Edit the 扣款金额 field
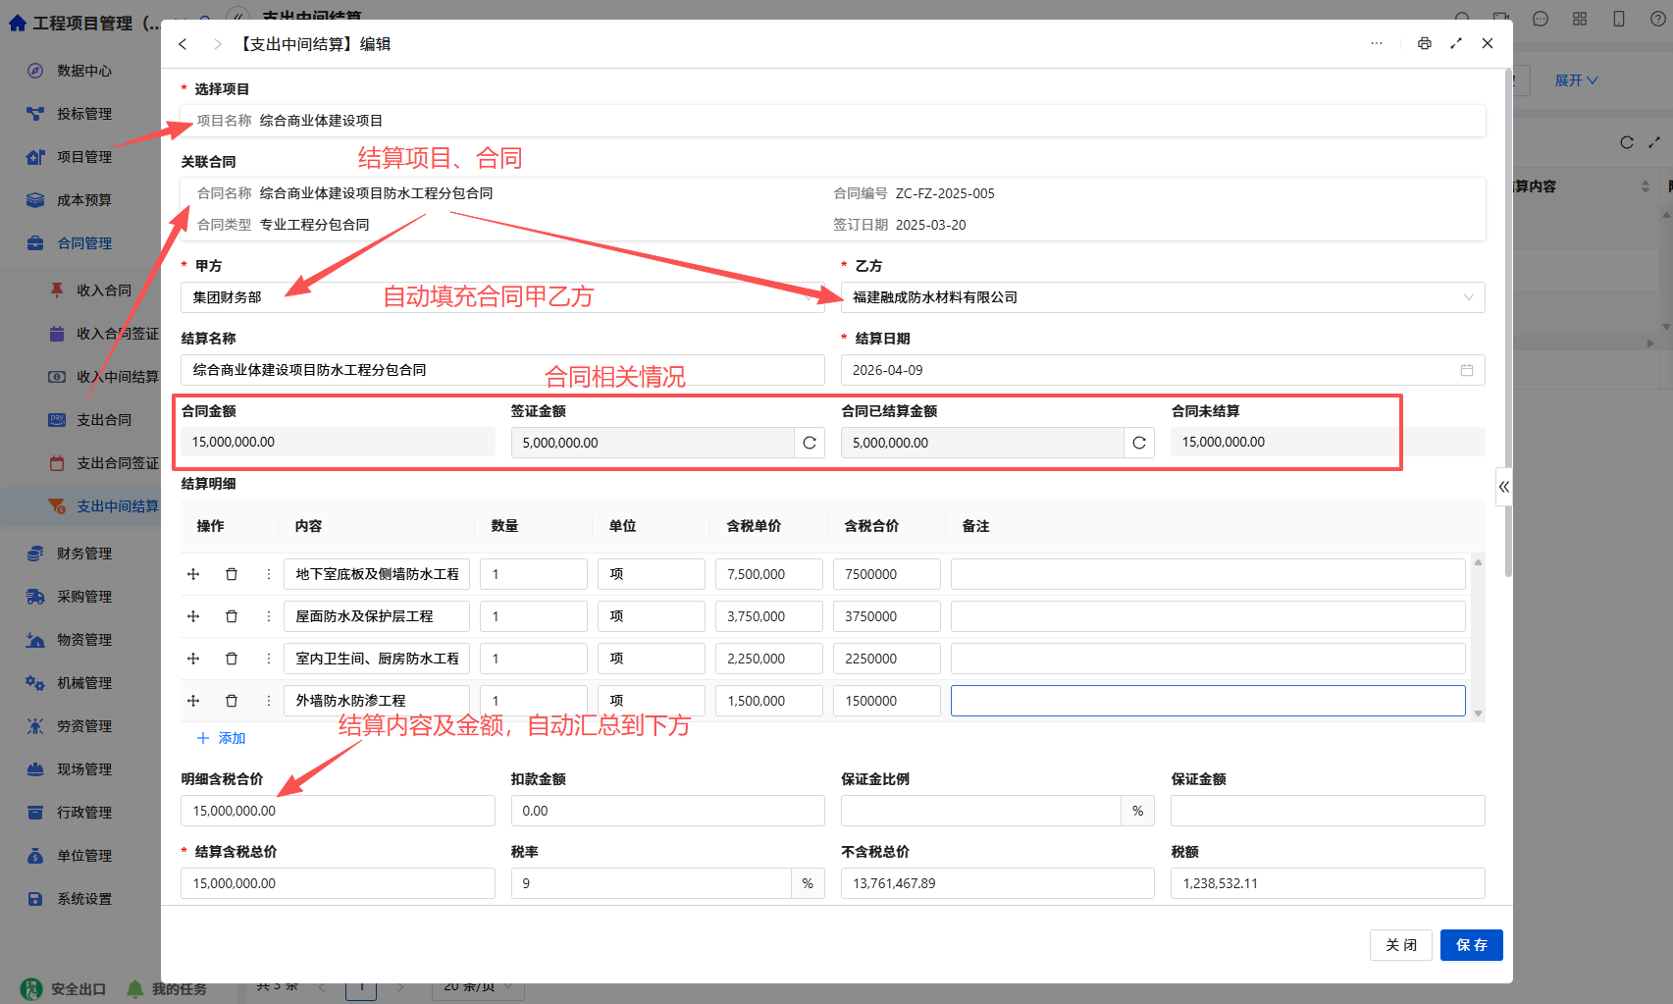Screen dimensions: 1673x1004 [x=667, y=811]
